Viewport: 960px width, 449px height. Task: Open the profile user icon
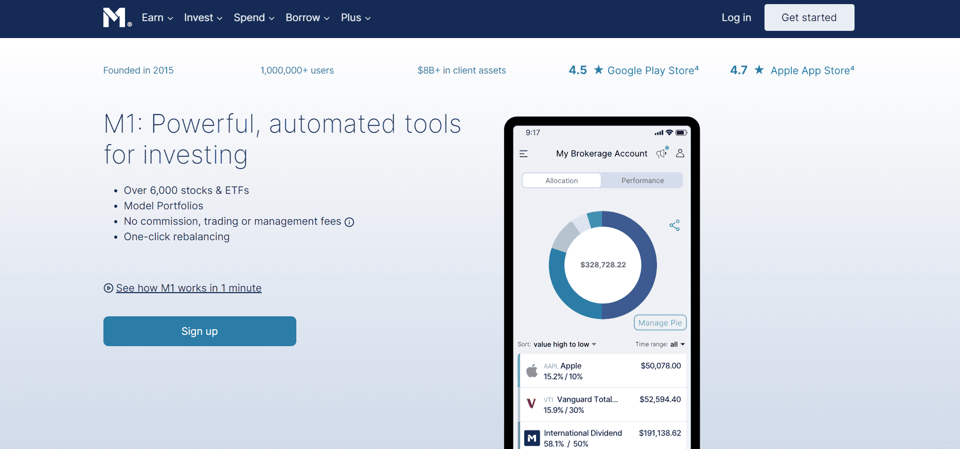tap(680, 153)
